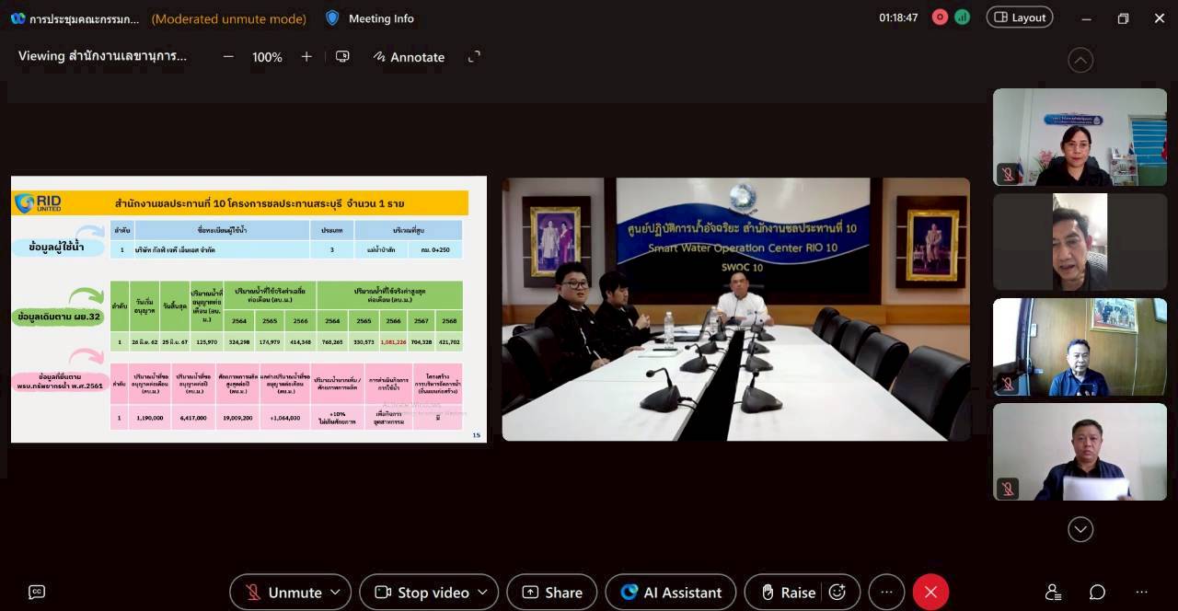Select the top participant video thumbnail
The height and width of the screenshot is (611, 1178).
click(1080, 137)
